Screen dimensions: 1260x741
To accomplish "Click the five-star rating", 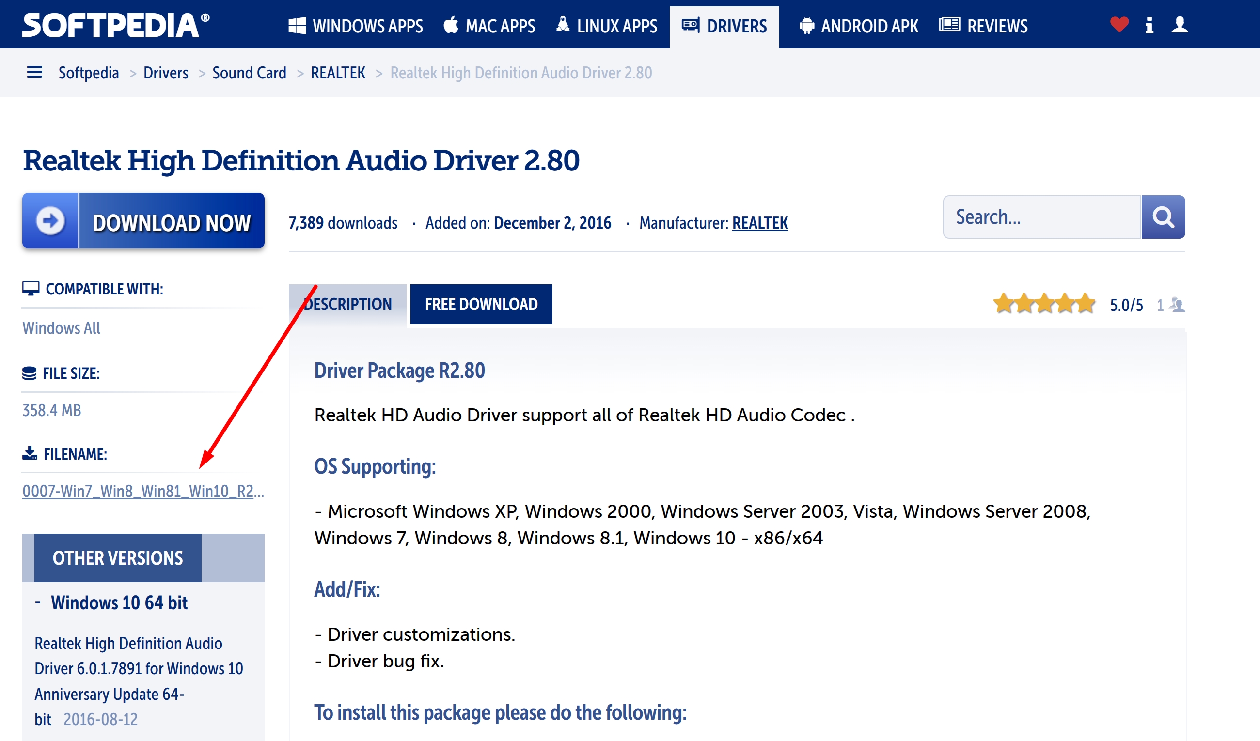I will tap(1044, 304).
